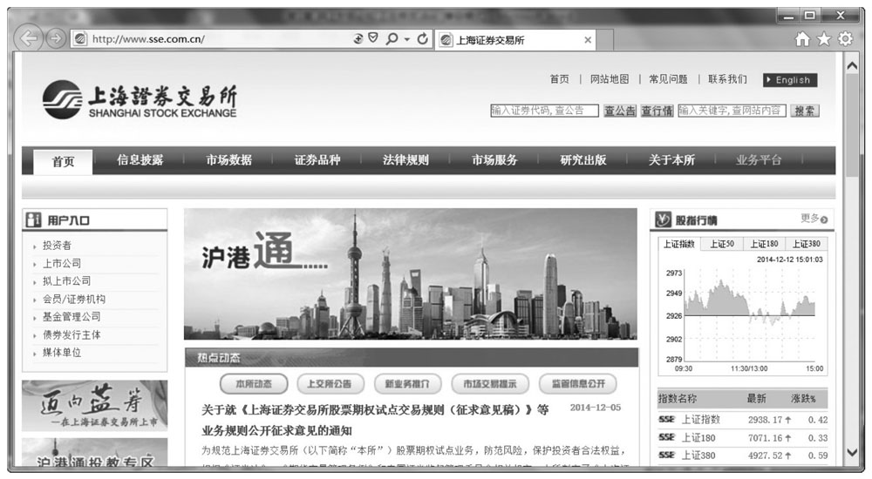Open 联系我们 link

(x=727, y=79)
